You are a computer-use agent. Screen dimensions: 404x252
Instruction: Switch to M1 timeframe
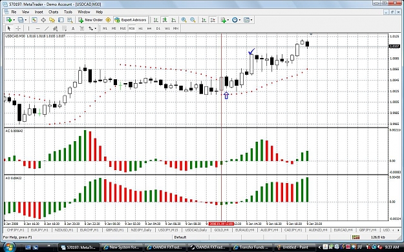click(x=105, y=28)
